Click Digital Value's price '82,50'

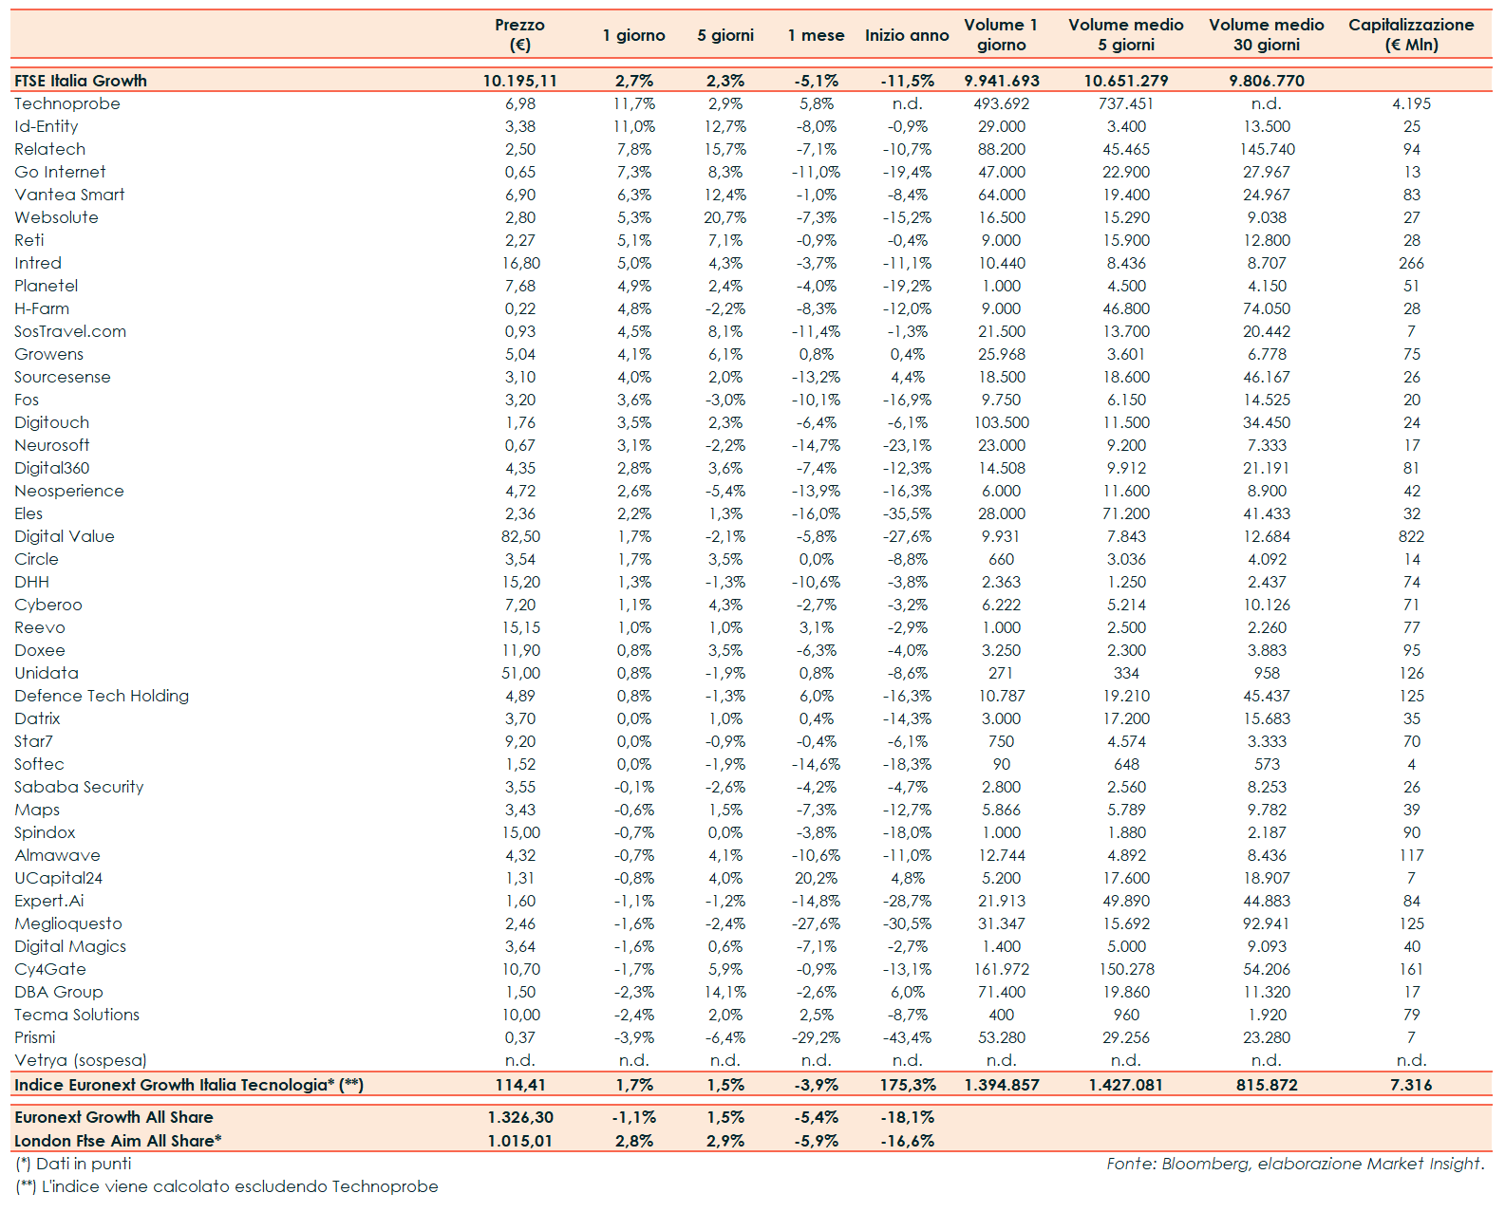point(519,536)
